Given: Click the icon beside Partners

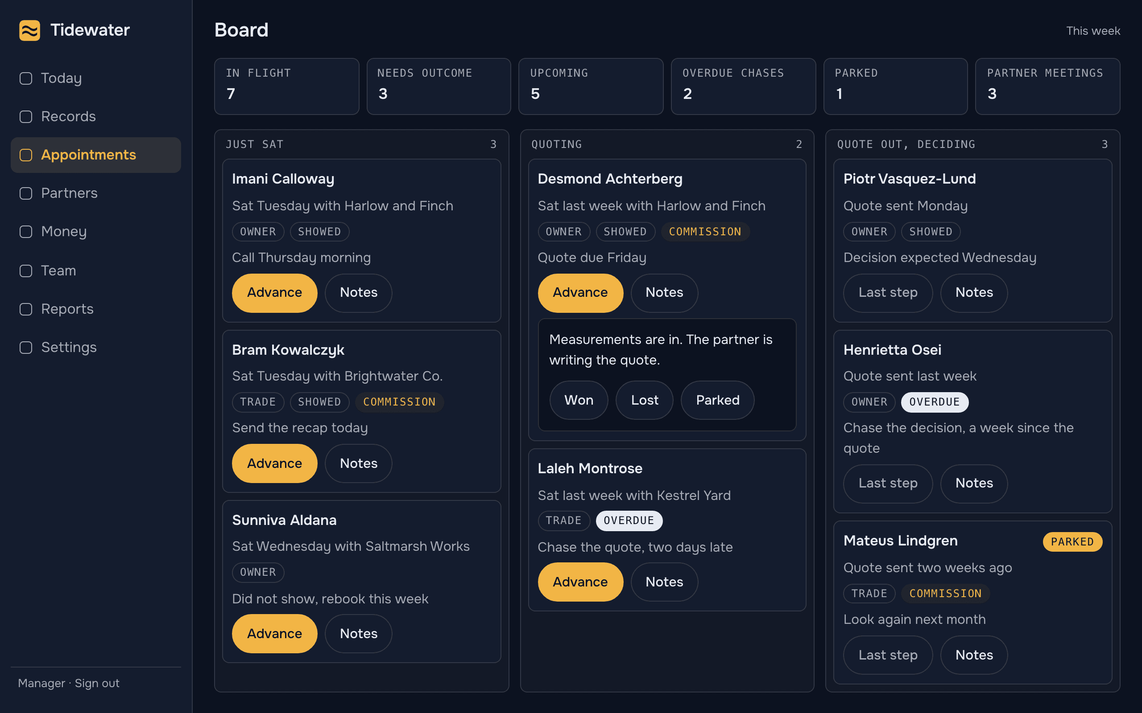Looking at the screenshot, I should pos(26,193).
